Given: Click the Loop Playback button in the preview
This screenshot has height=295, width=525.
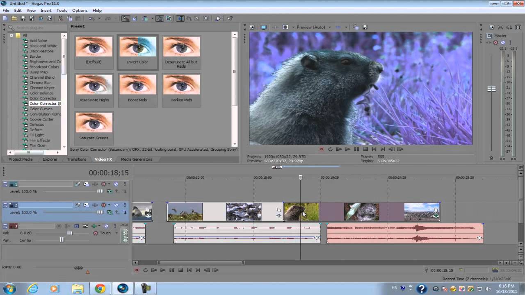Looking at the screenshot, I should point(330,149).
